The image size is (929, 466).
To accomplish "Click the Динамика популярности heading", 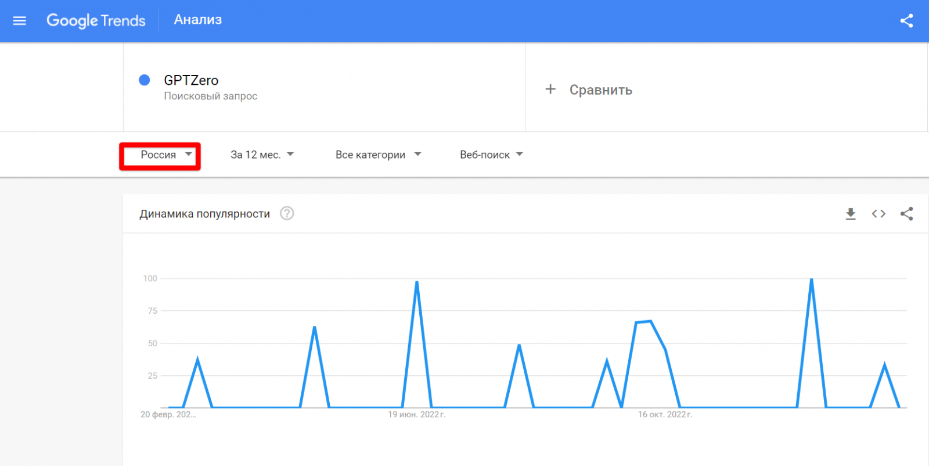I will tap(204, 214).
